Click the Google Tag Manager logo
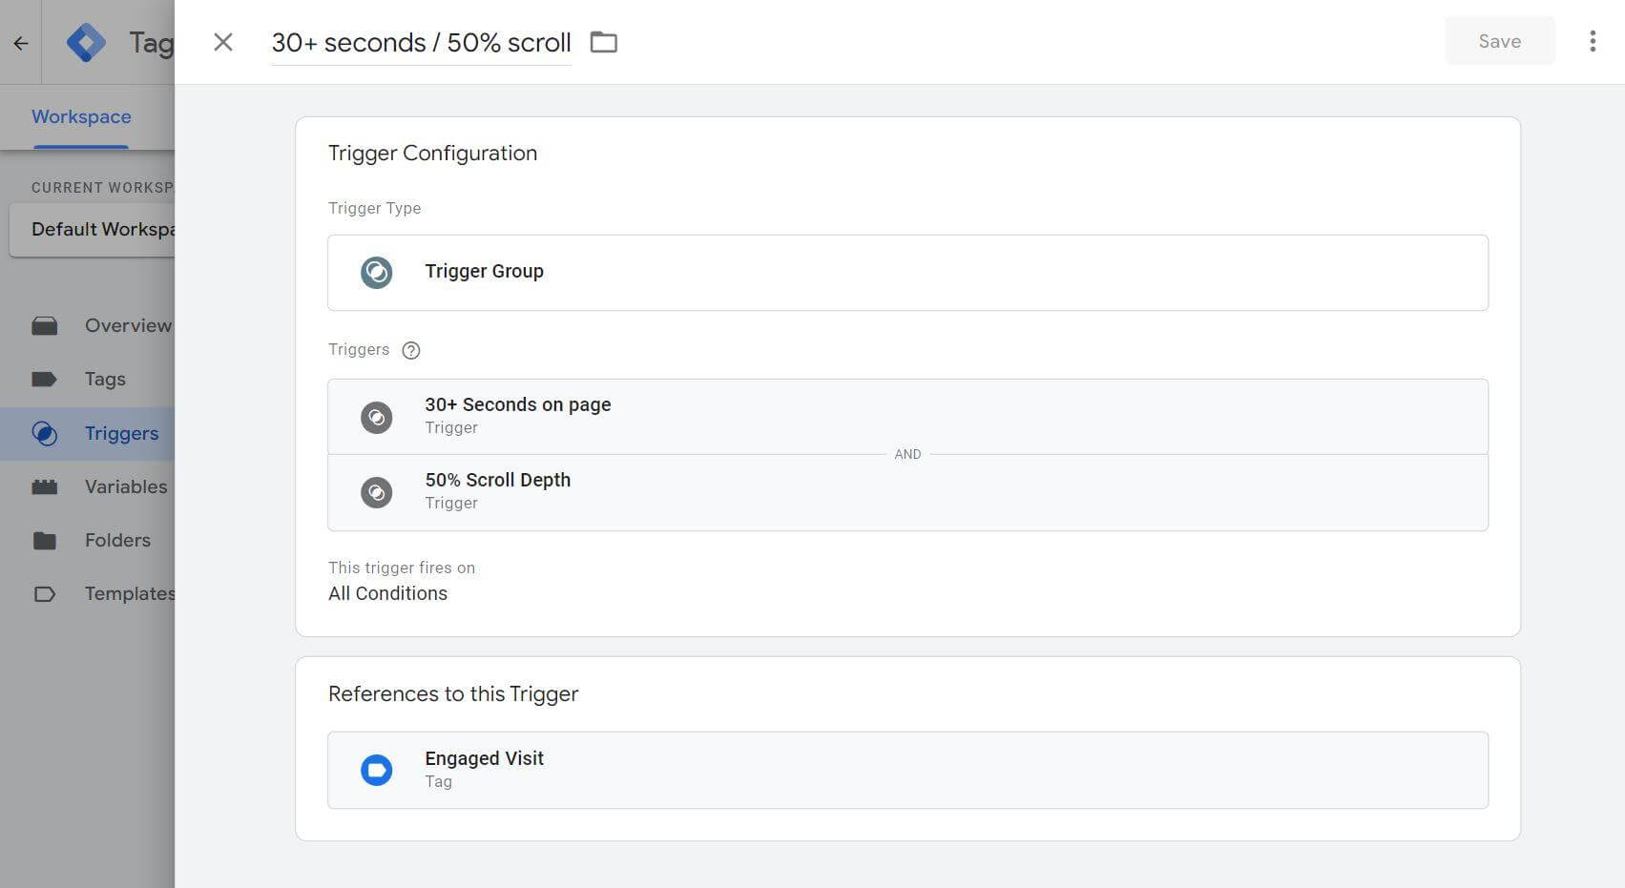The height and width of the screenshot is (888, 1625). tap(86, 43)
